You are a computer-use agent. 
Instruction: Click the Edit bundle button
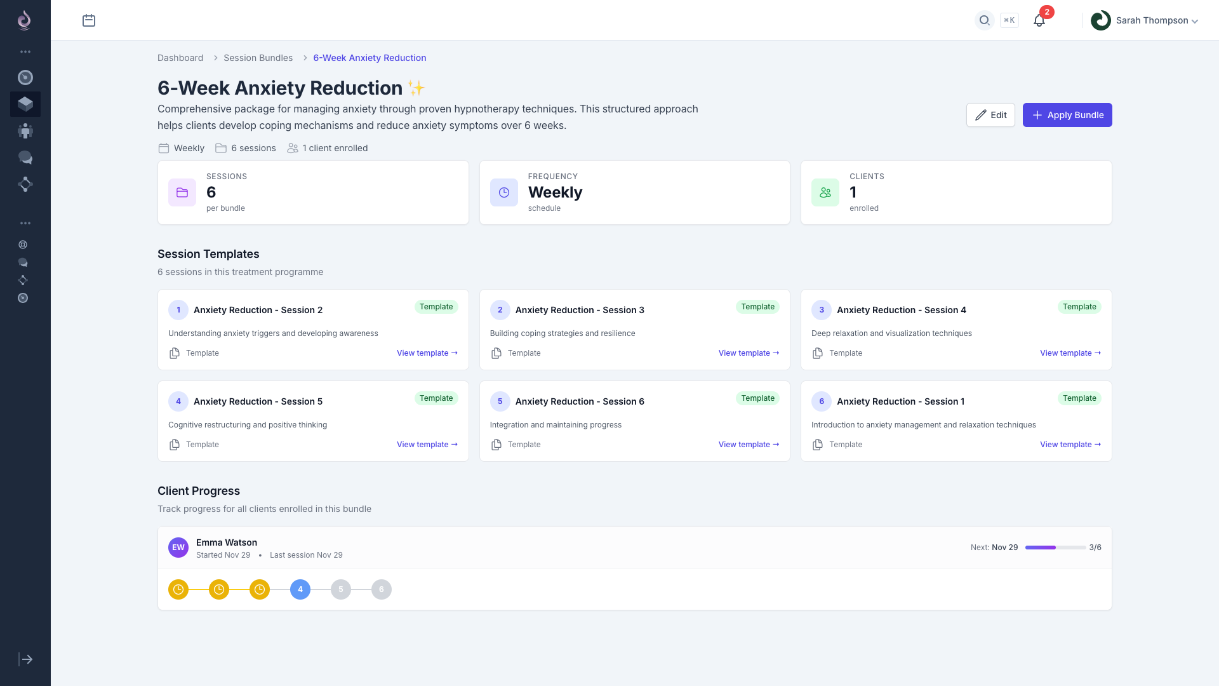[x=990, y=115]
